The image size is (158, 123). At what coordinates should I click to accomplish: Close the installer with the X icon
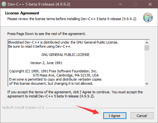coord(150,4)
